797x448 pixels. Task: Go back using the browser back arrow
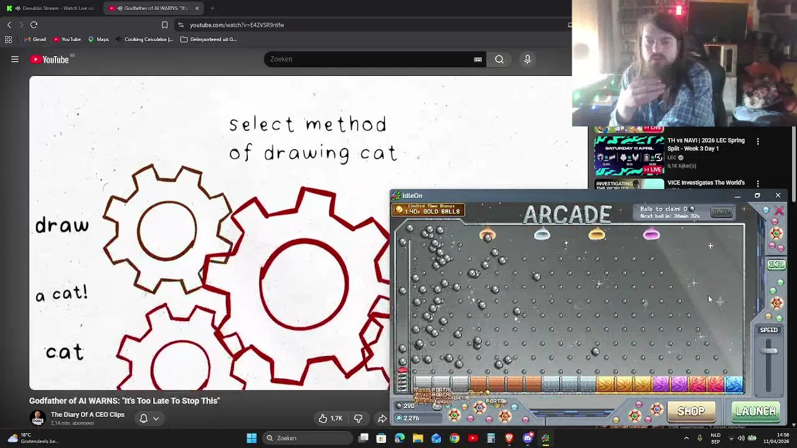click(x=9, y=25)
